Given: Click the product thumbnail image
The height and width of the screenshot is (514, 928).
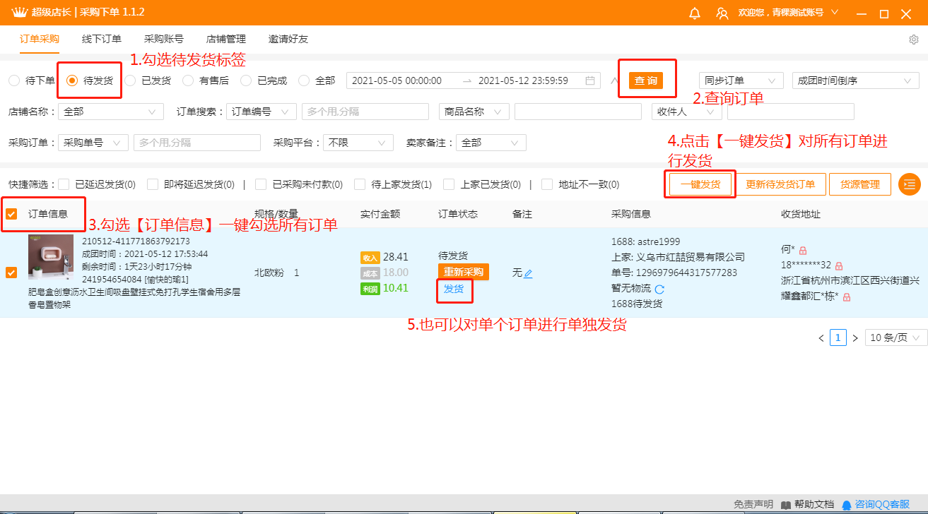Looking at the screenshot, I should point(50,258).
